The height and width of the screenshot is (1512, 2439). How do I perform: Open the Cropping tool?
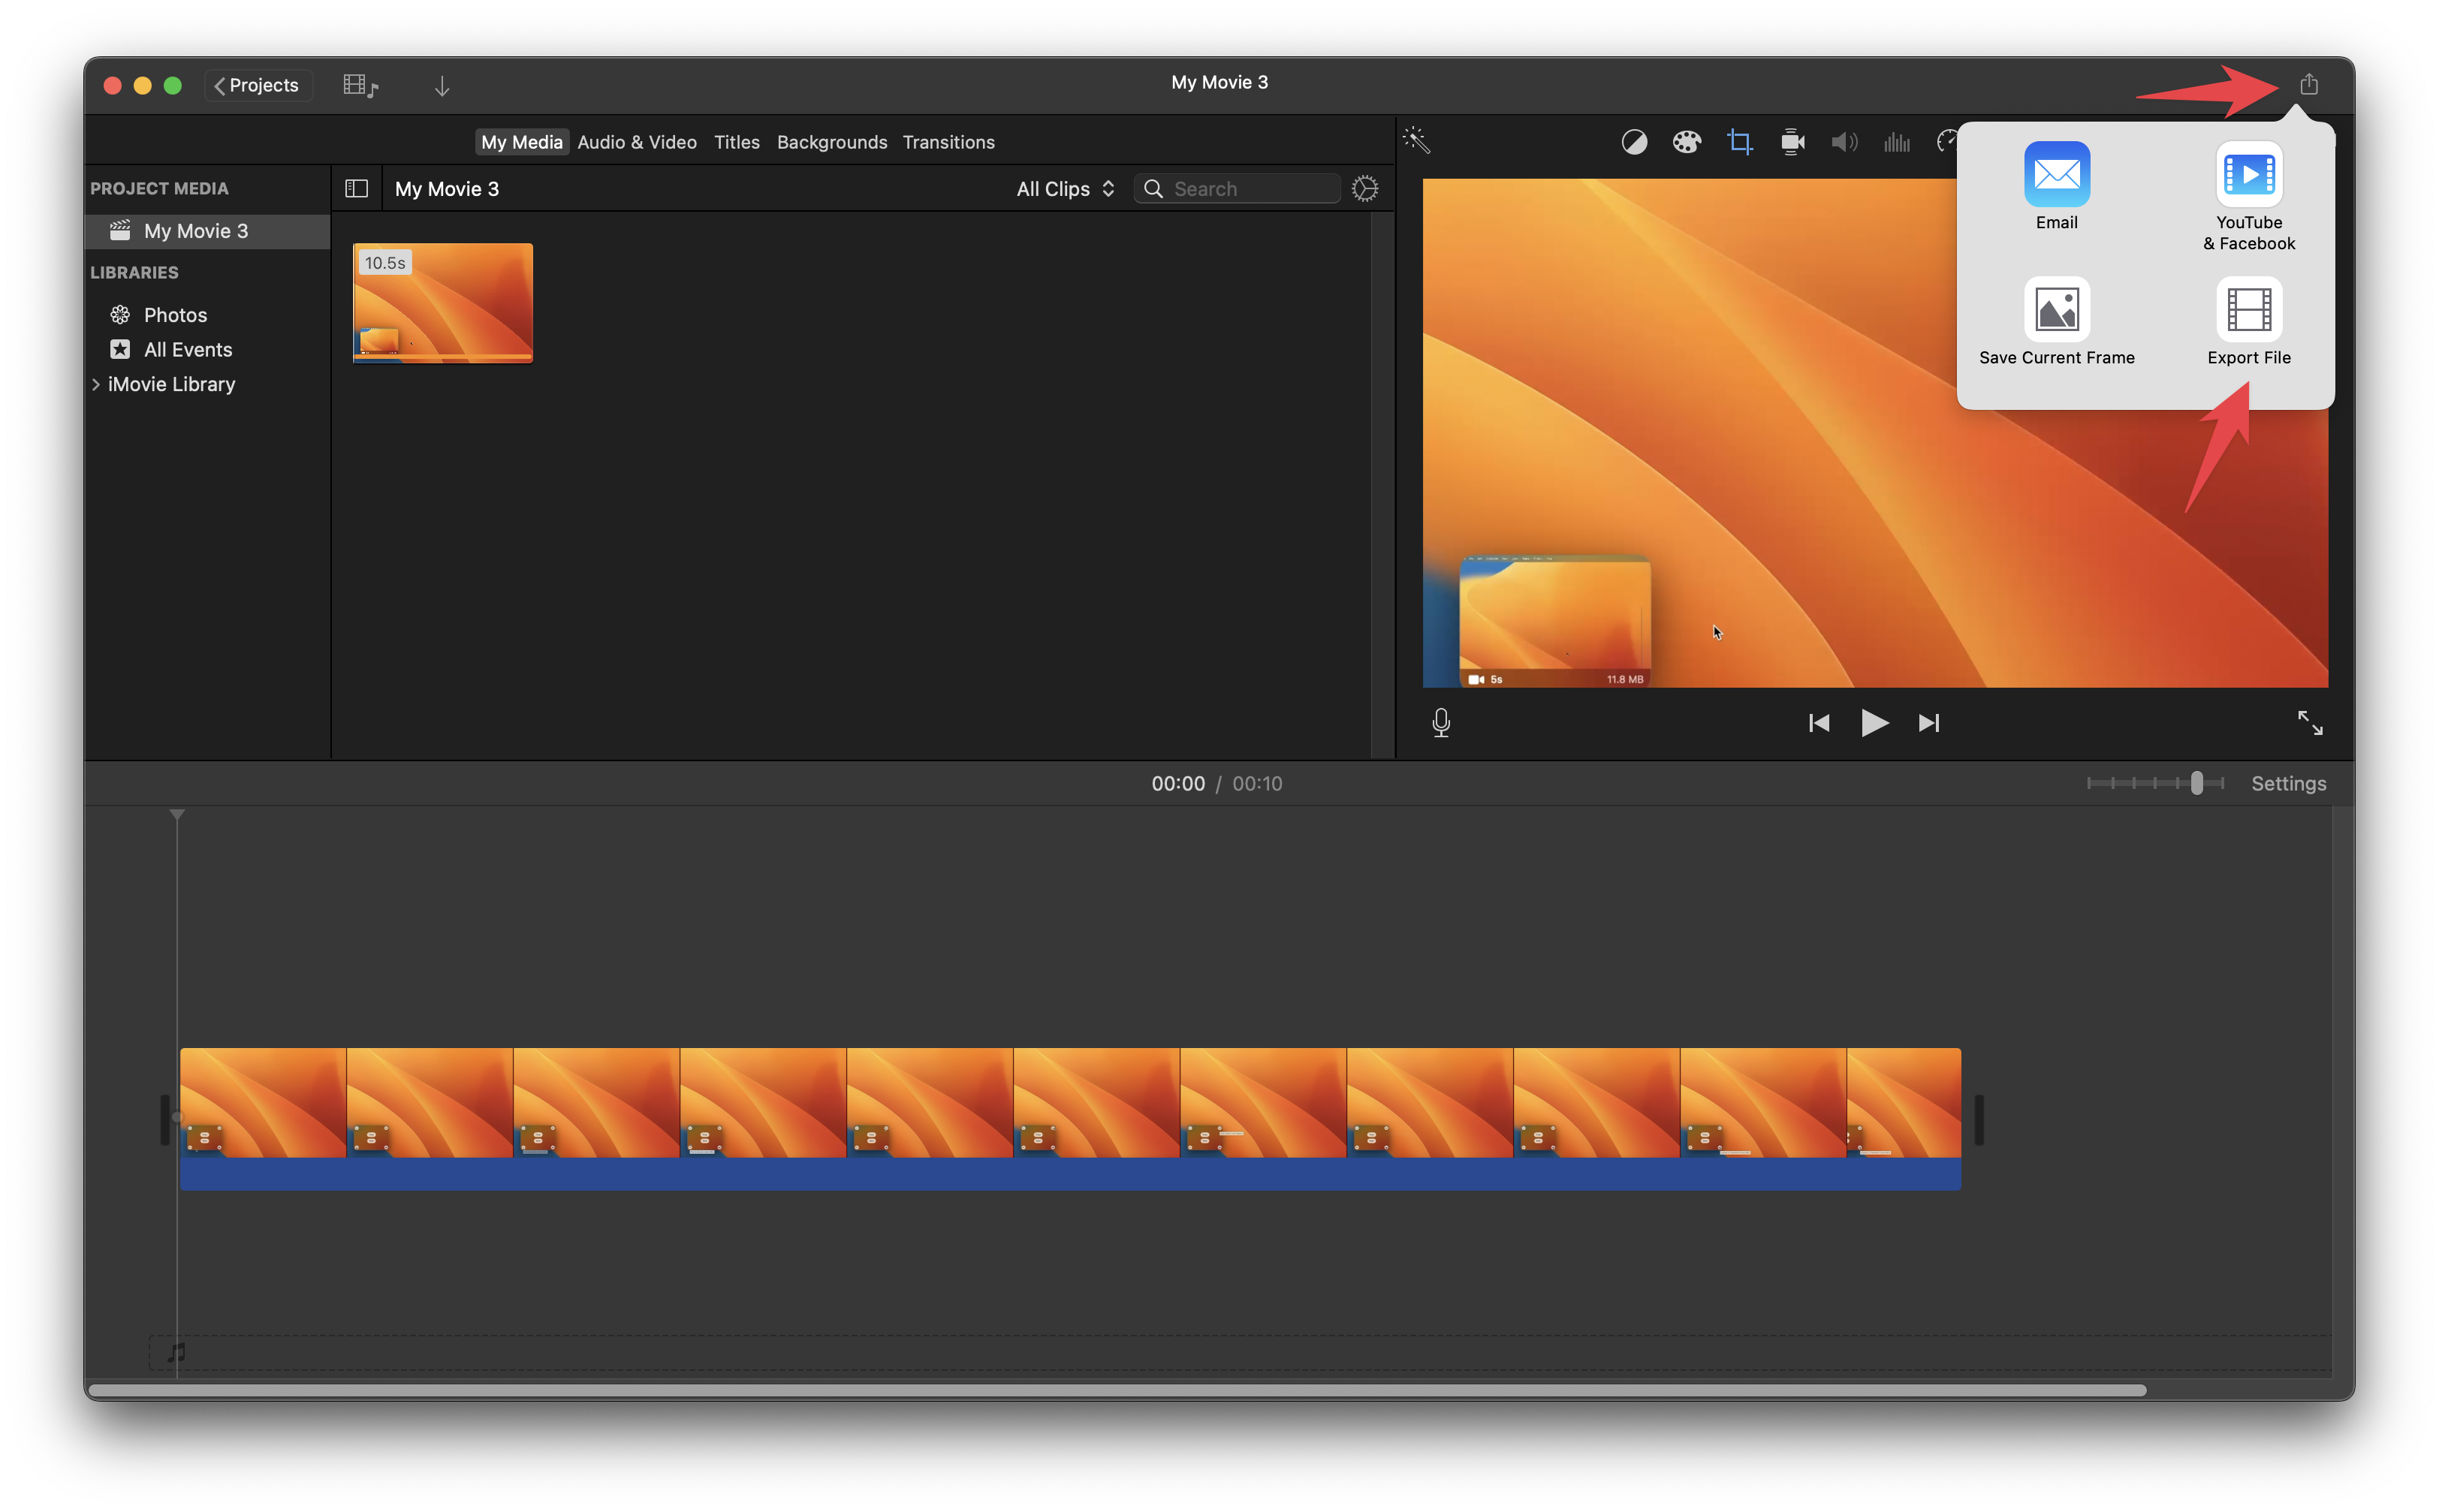point(1739,142)
